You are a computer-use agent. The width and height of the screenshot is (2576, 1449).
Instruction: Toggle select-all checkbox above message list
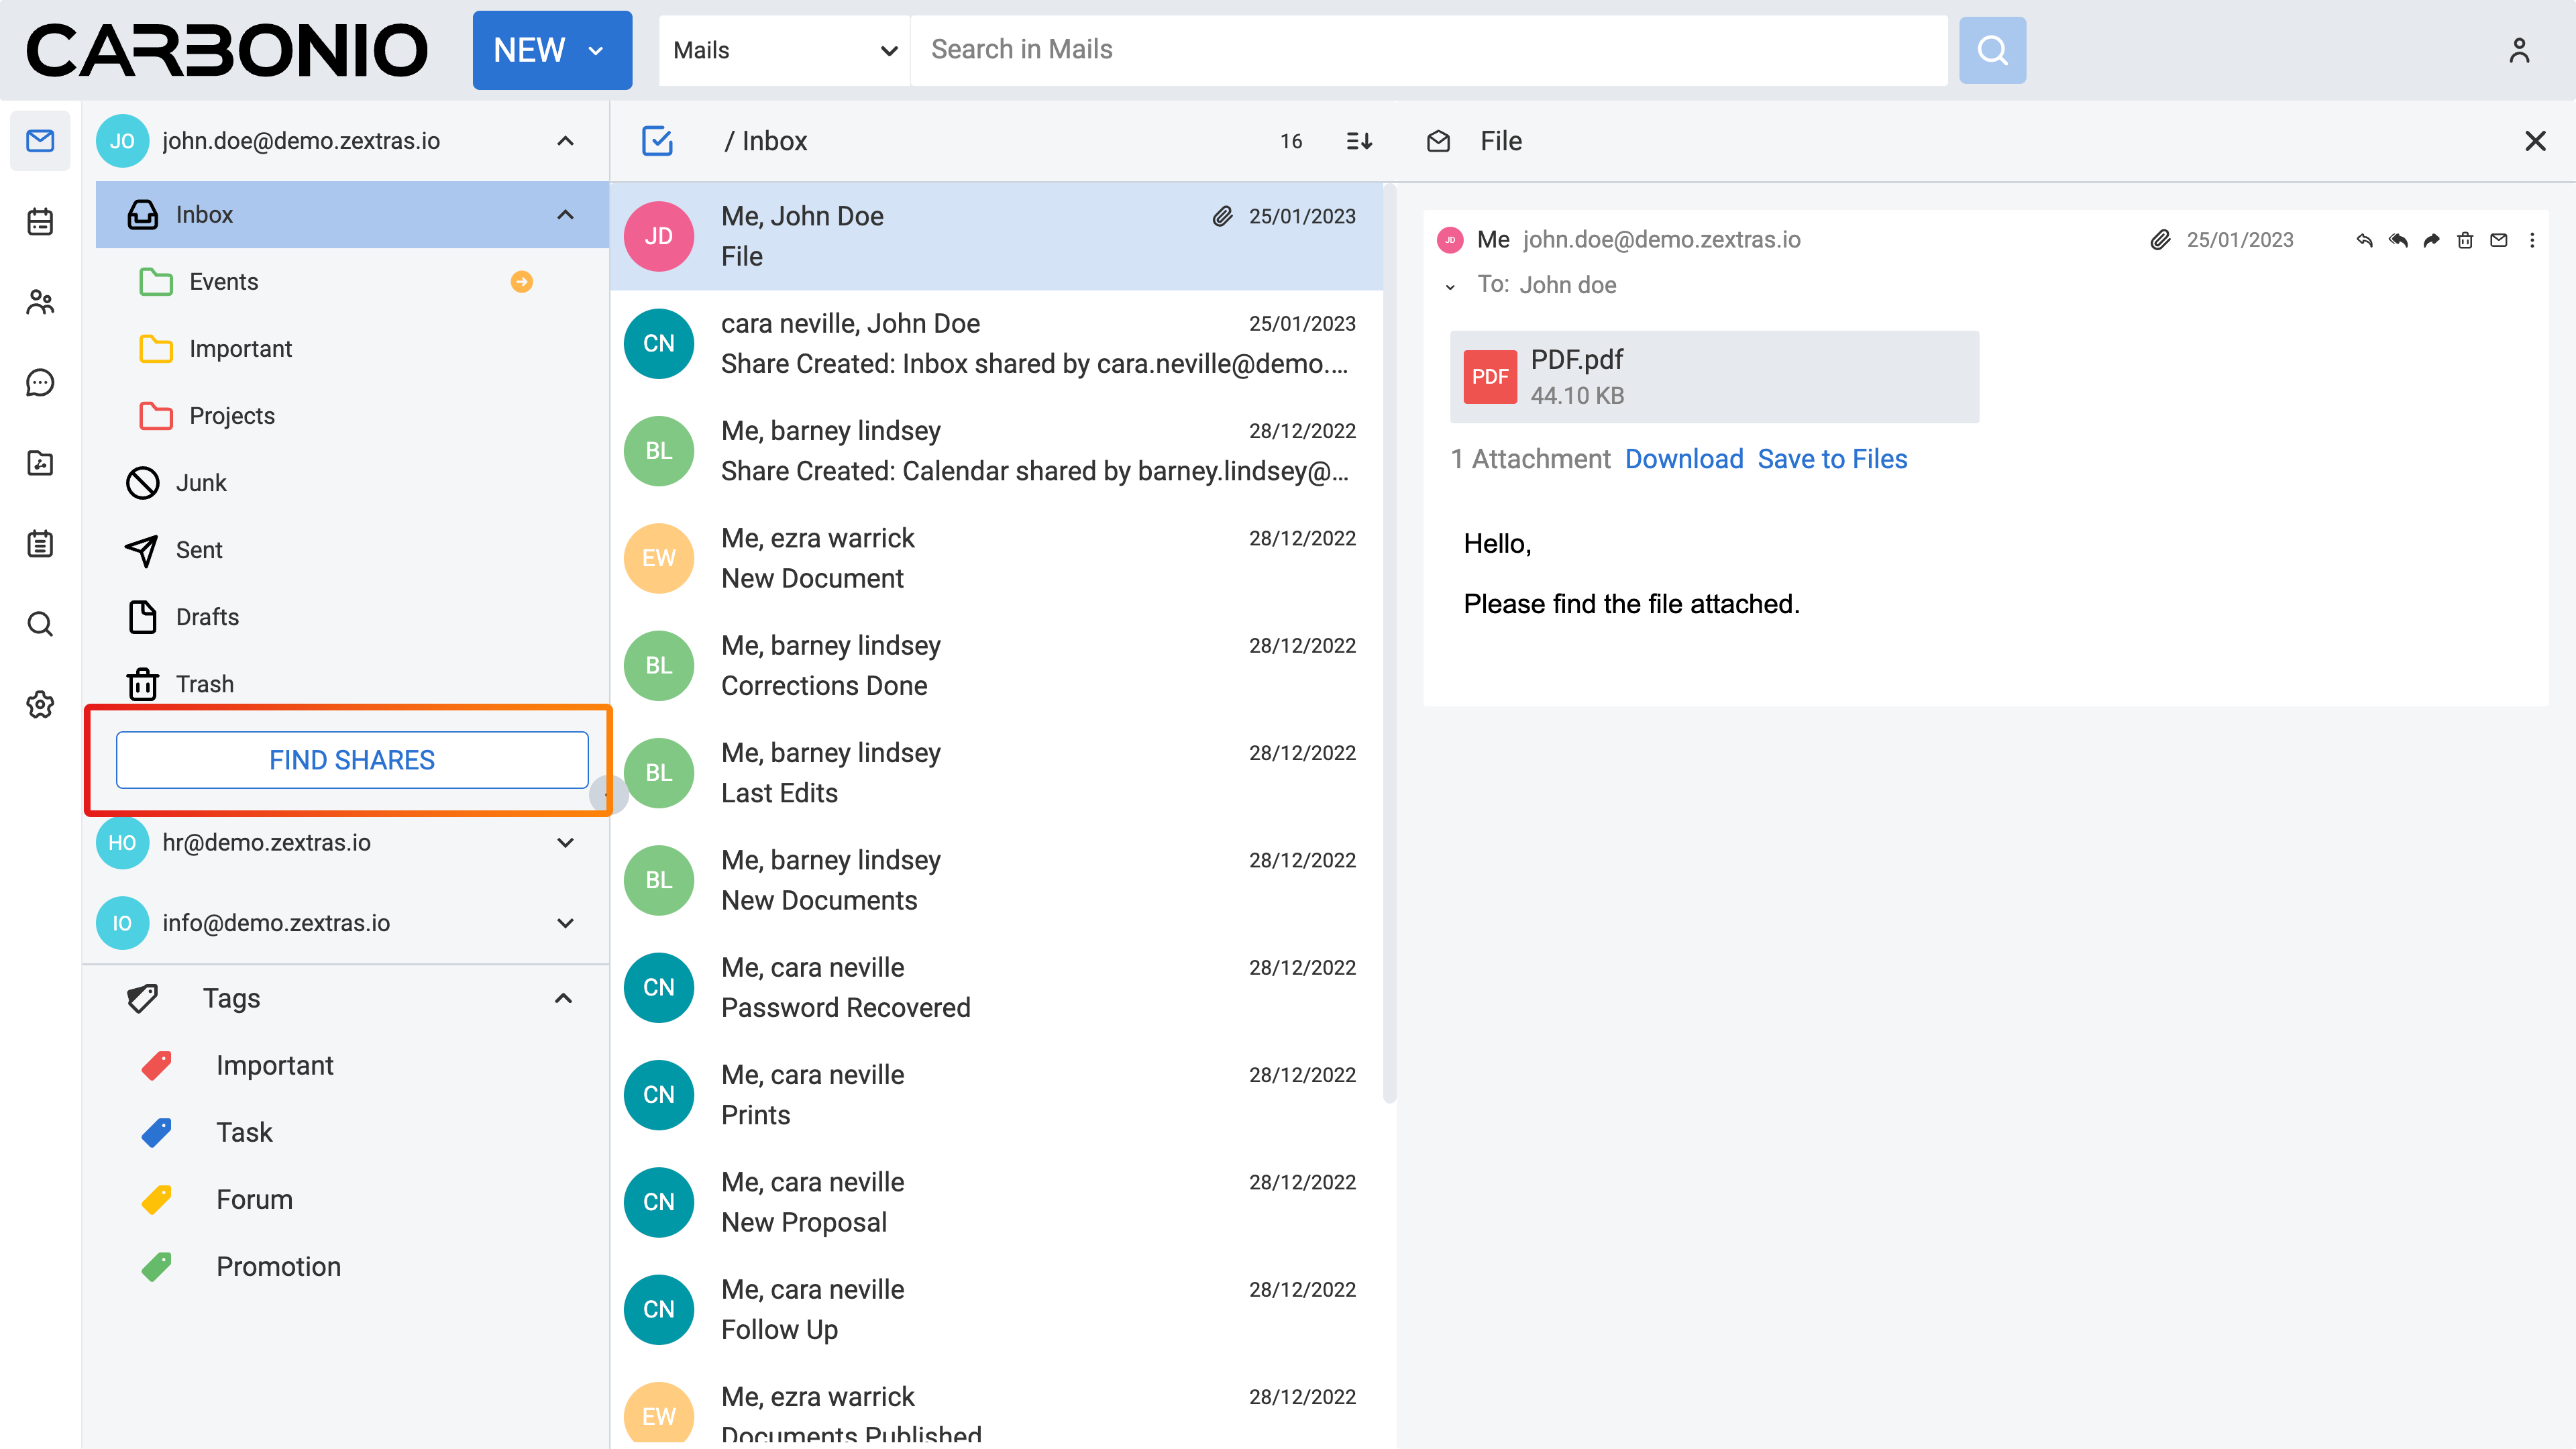(x=657, y=141)
